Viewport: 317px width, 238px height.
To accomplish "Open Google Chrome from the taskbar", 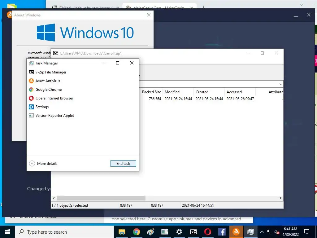I will coord(137,232).
